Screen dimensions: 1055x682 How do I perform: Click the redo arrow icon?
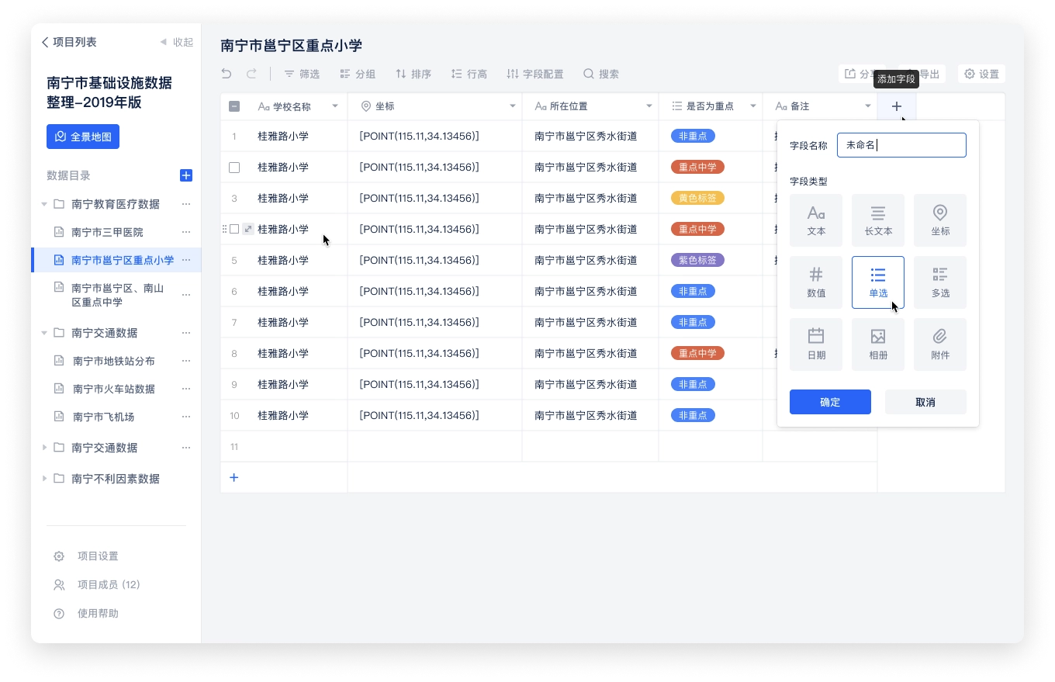[251, 74]
